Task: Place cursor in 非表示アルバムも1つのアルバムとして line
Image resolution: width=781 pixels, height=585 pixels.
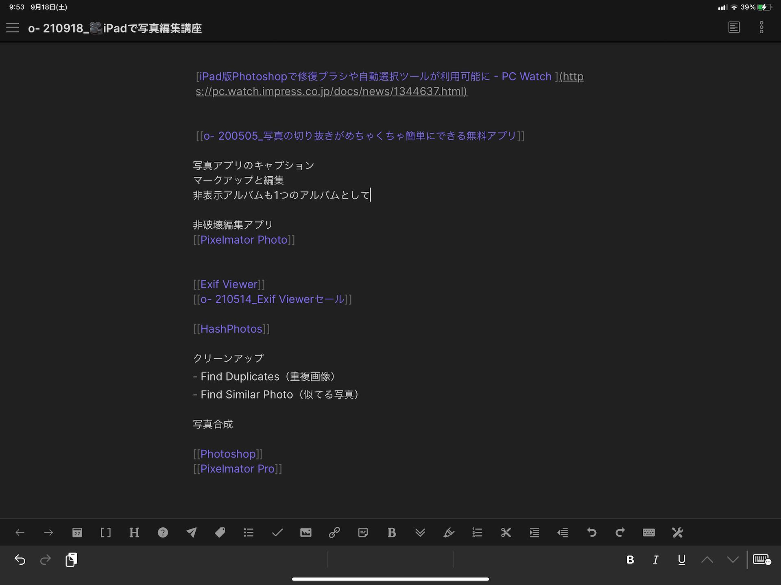Action: [x=281, y=195]
